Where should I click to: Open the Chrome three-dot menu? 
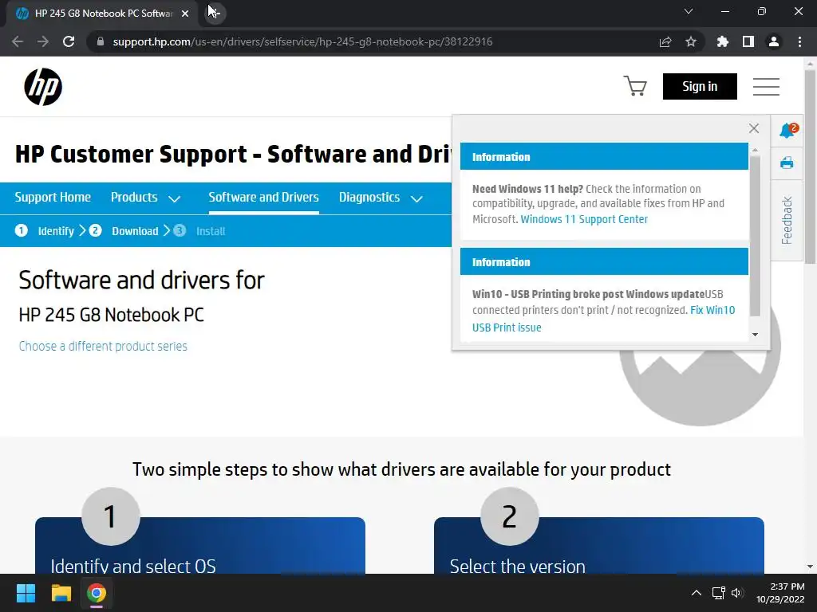[x=799, y=41]
